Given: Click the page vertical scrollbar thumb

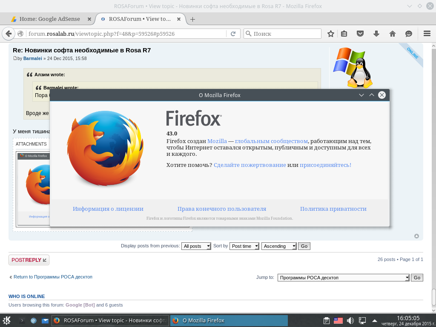Looking at the screenshot, I should tap(433, 297).
